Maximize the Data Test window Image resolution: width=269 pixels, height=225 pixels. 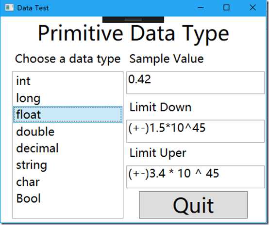(x=226, y=8)
